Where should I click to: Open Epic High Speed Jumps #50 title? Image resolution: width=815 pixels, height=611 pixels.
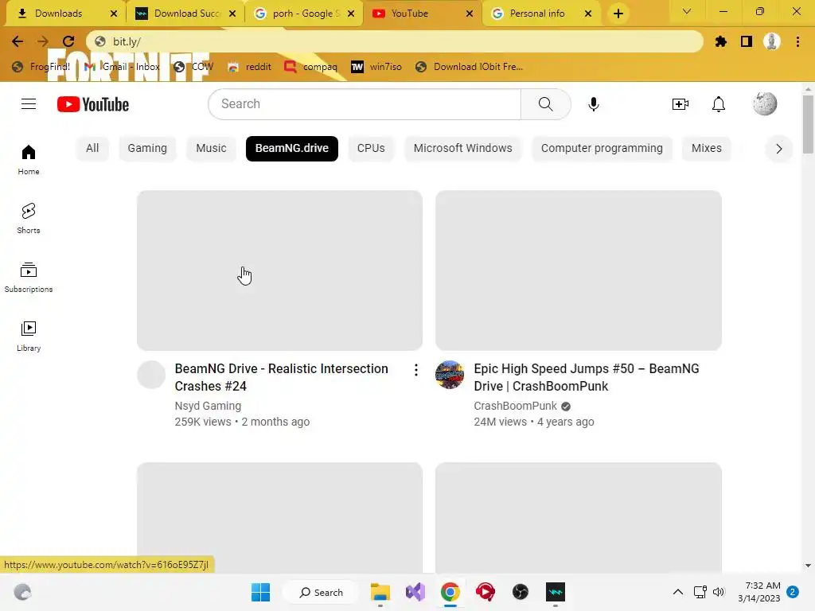pyautogui.click(x=587, y=377)
